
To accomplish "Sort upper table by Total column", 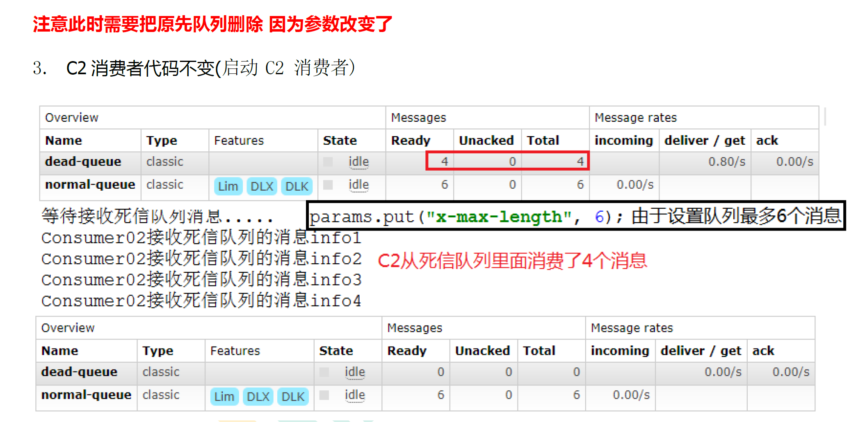I will [543, 141].
